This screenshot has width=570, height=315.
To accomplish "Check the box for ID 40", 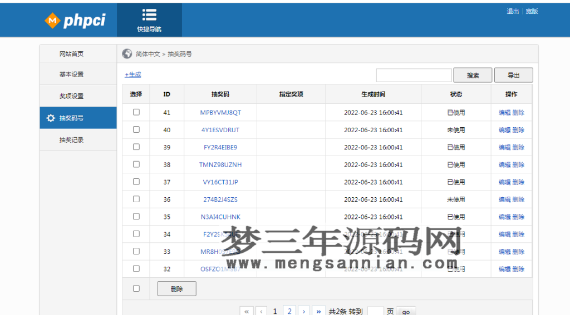I will [x=136, y=129].
